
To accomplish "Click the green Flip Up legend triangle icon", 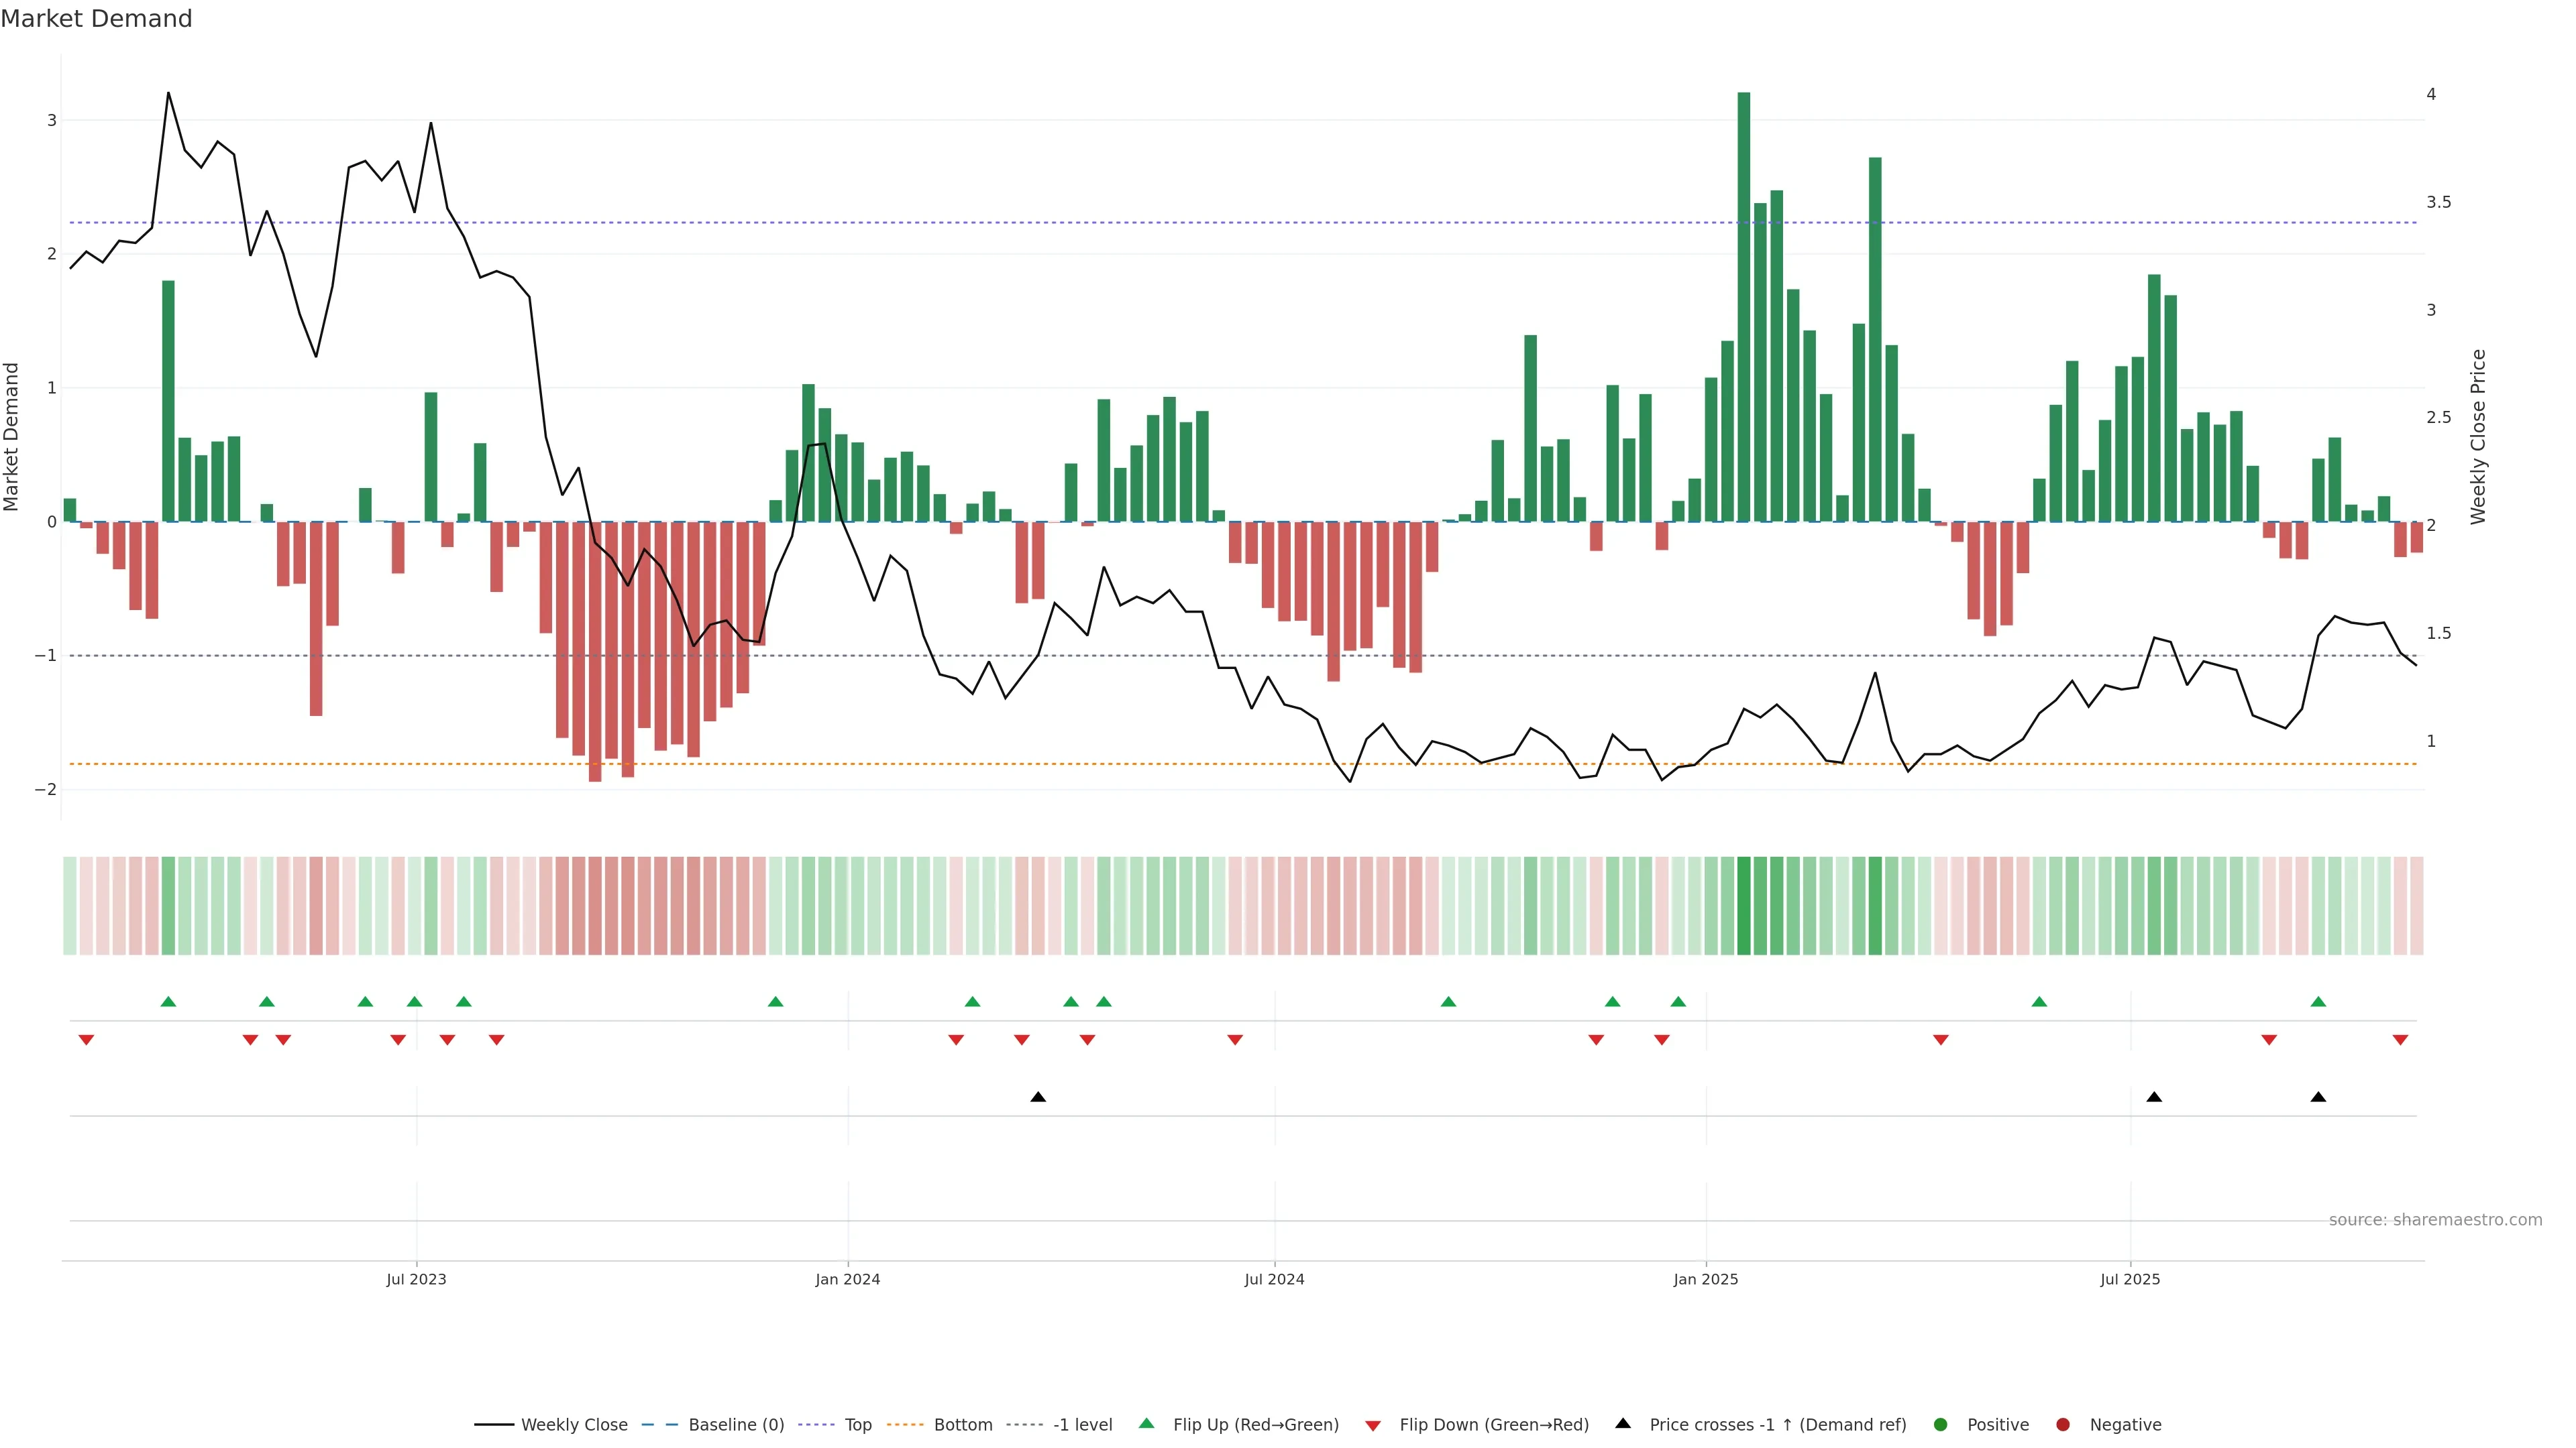I will [x=1146, y=1424].
